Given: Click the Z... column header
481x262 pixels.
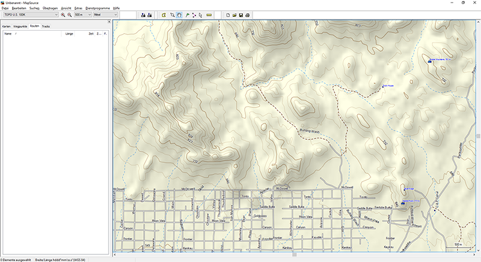Looking at the screenshot, I should [99, 34].
